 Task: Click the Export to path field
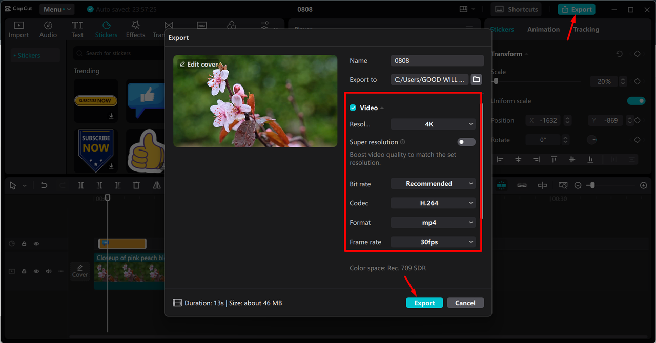pyautogui.click(x=429, y=79)
